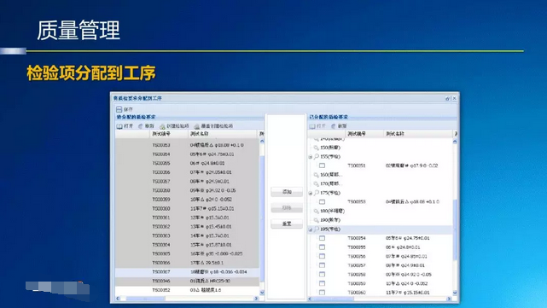The width and height of the screenshot is (547, 308).
Task: Click 打开 icon in left panel toolbar
Action: (119, 126)
